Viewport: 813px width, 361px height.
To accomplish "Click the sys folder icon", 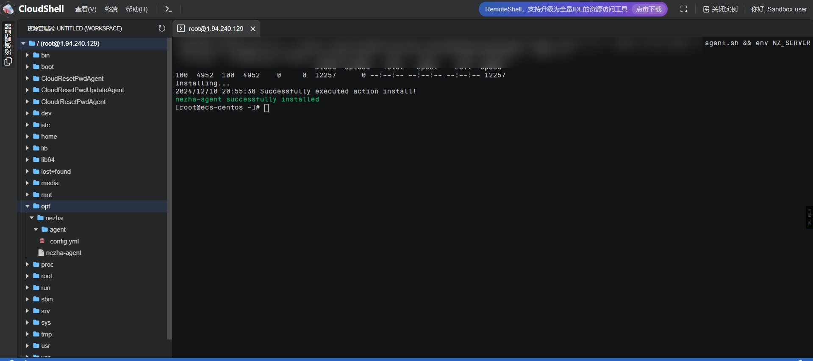I will (36, 323).
